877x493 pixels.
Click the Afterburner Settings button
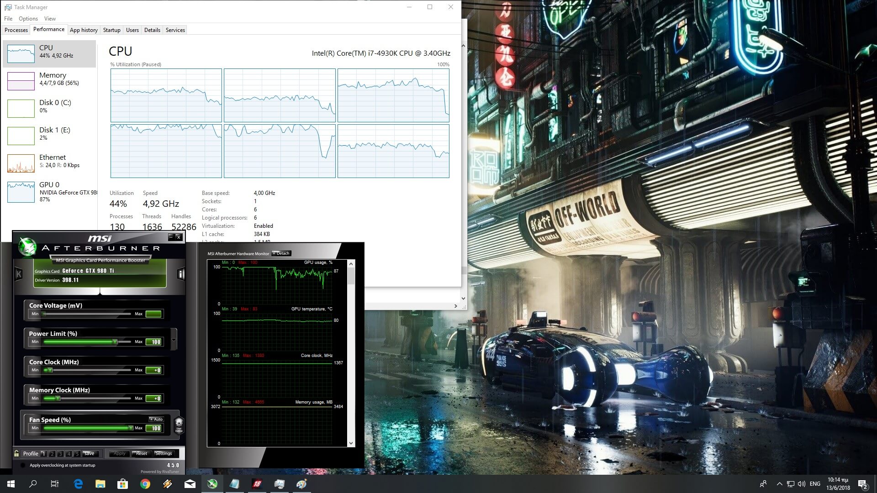coord(164,453)
